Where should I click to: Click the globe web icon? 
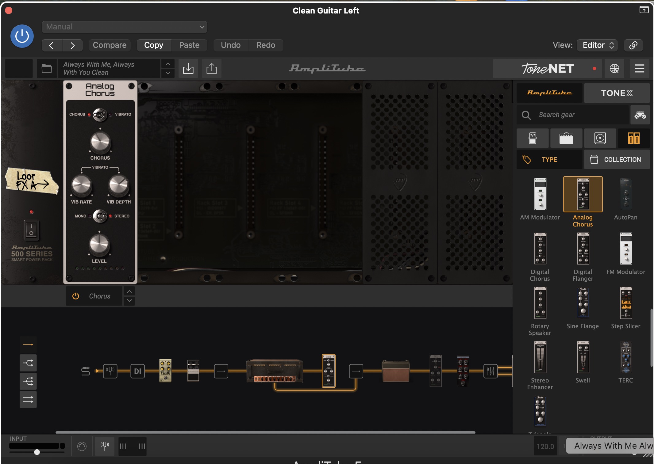point(614,68)
